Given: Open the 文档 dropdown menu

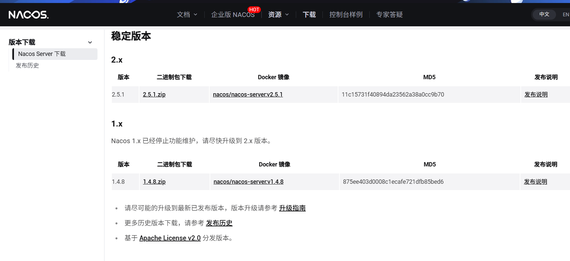Looking at the screenshot, I should tap(187, 15).
